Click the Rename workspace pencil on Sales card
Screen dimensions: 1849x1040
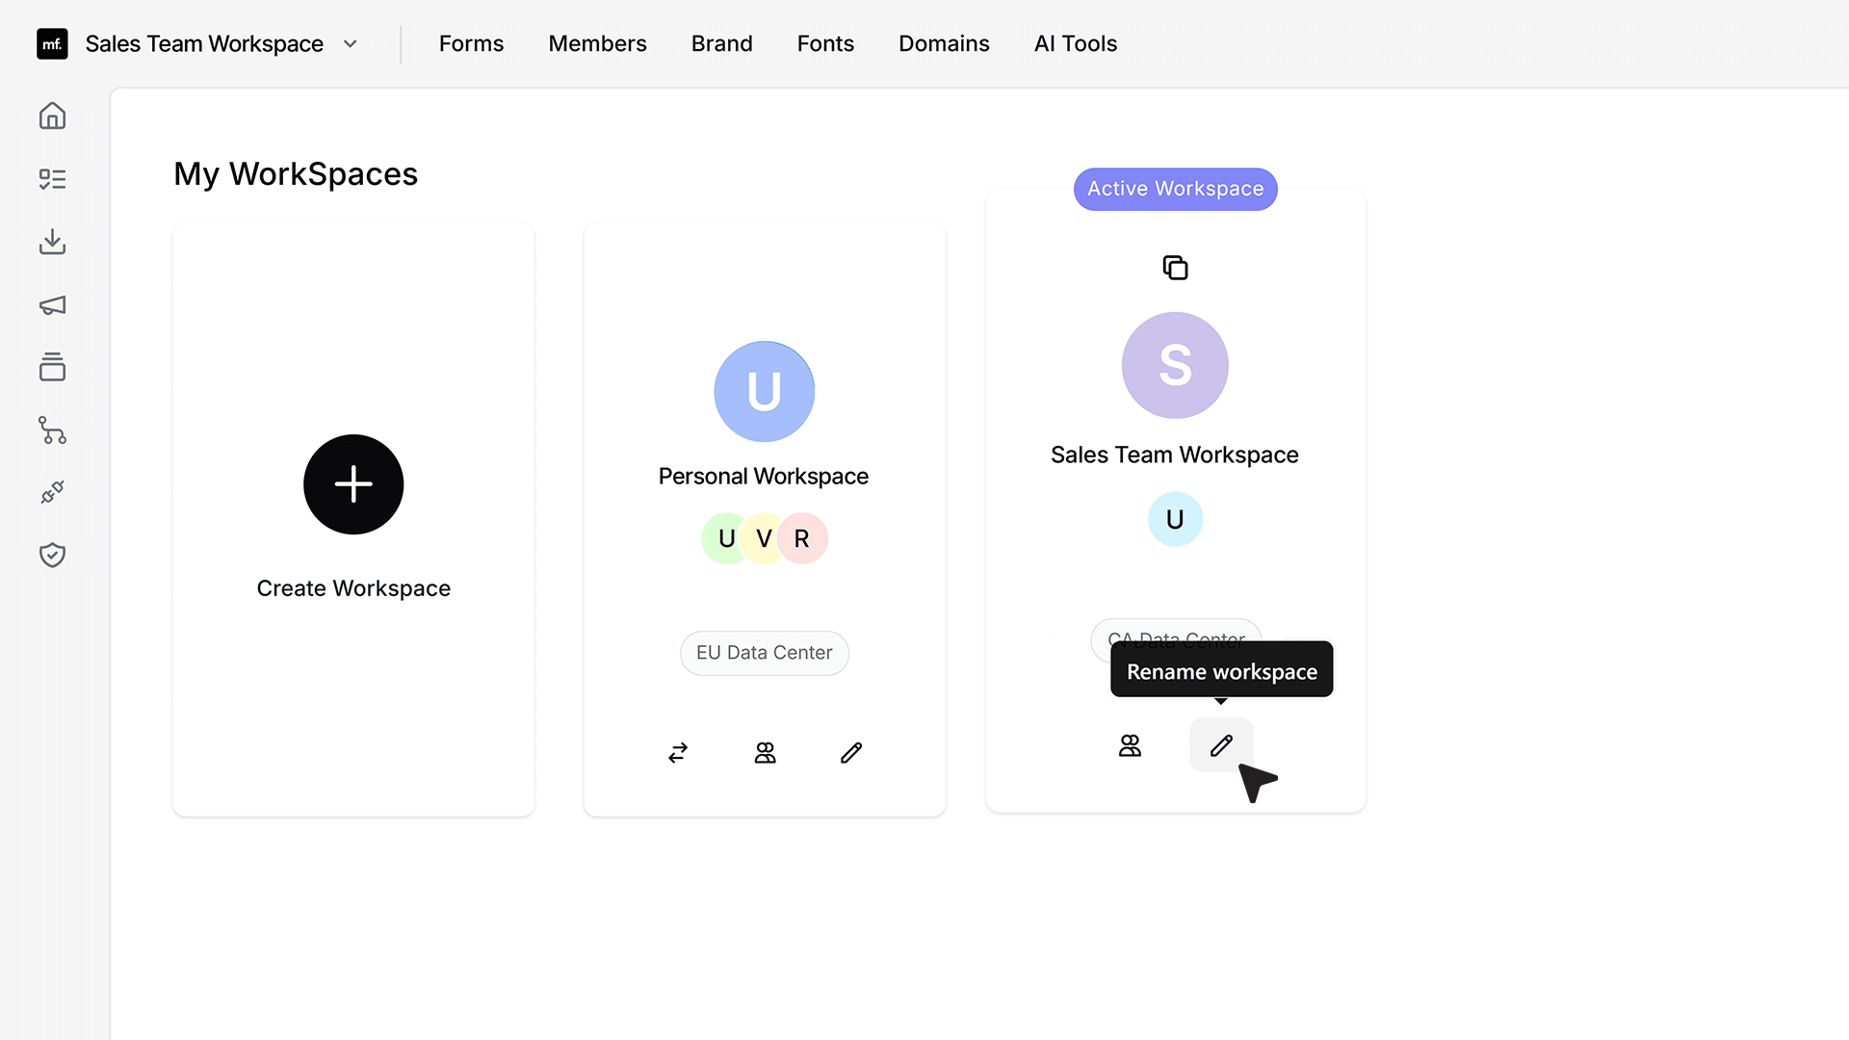(1221, 745)
